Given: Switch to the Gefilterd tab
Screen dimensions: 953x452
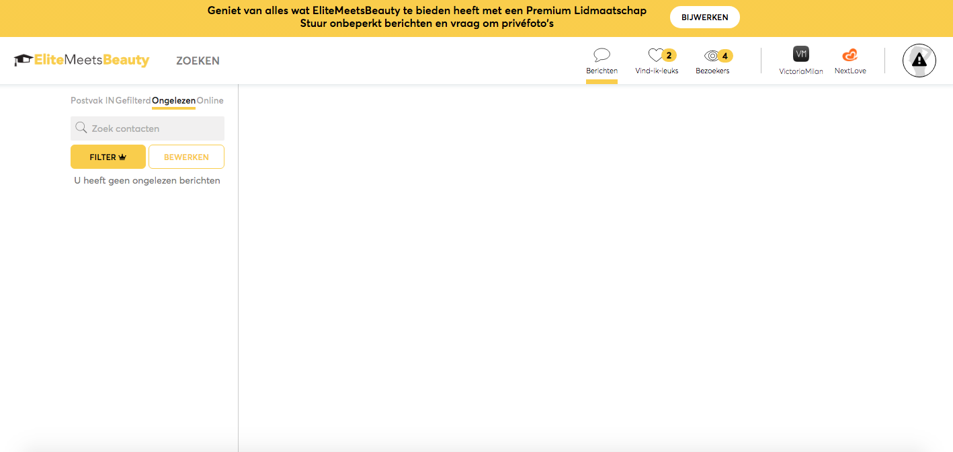Looking at the screenshot, I should pyautogui.click(x=133, y=101).
